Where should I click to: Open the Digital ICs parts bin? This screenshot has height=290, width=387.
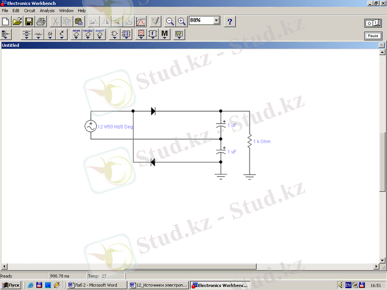click(100, 34)
